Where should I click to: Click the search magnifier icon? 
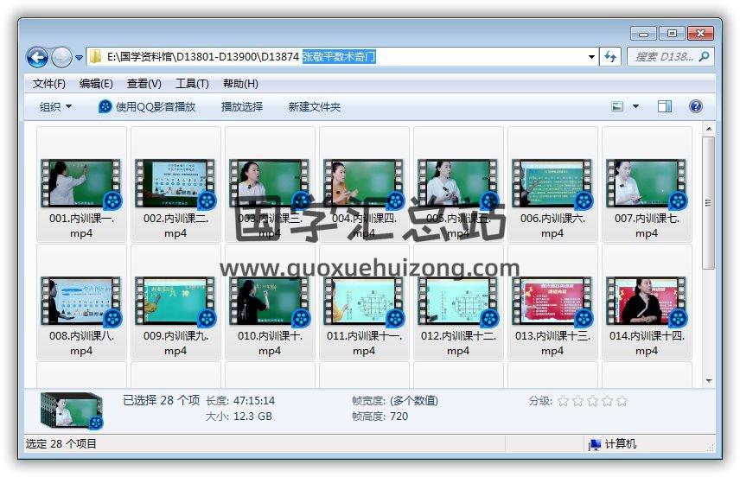click(704, 57)
